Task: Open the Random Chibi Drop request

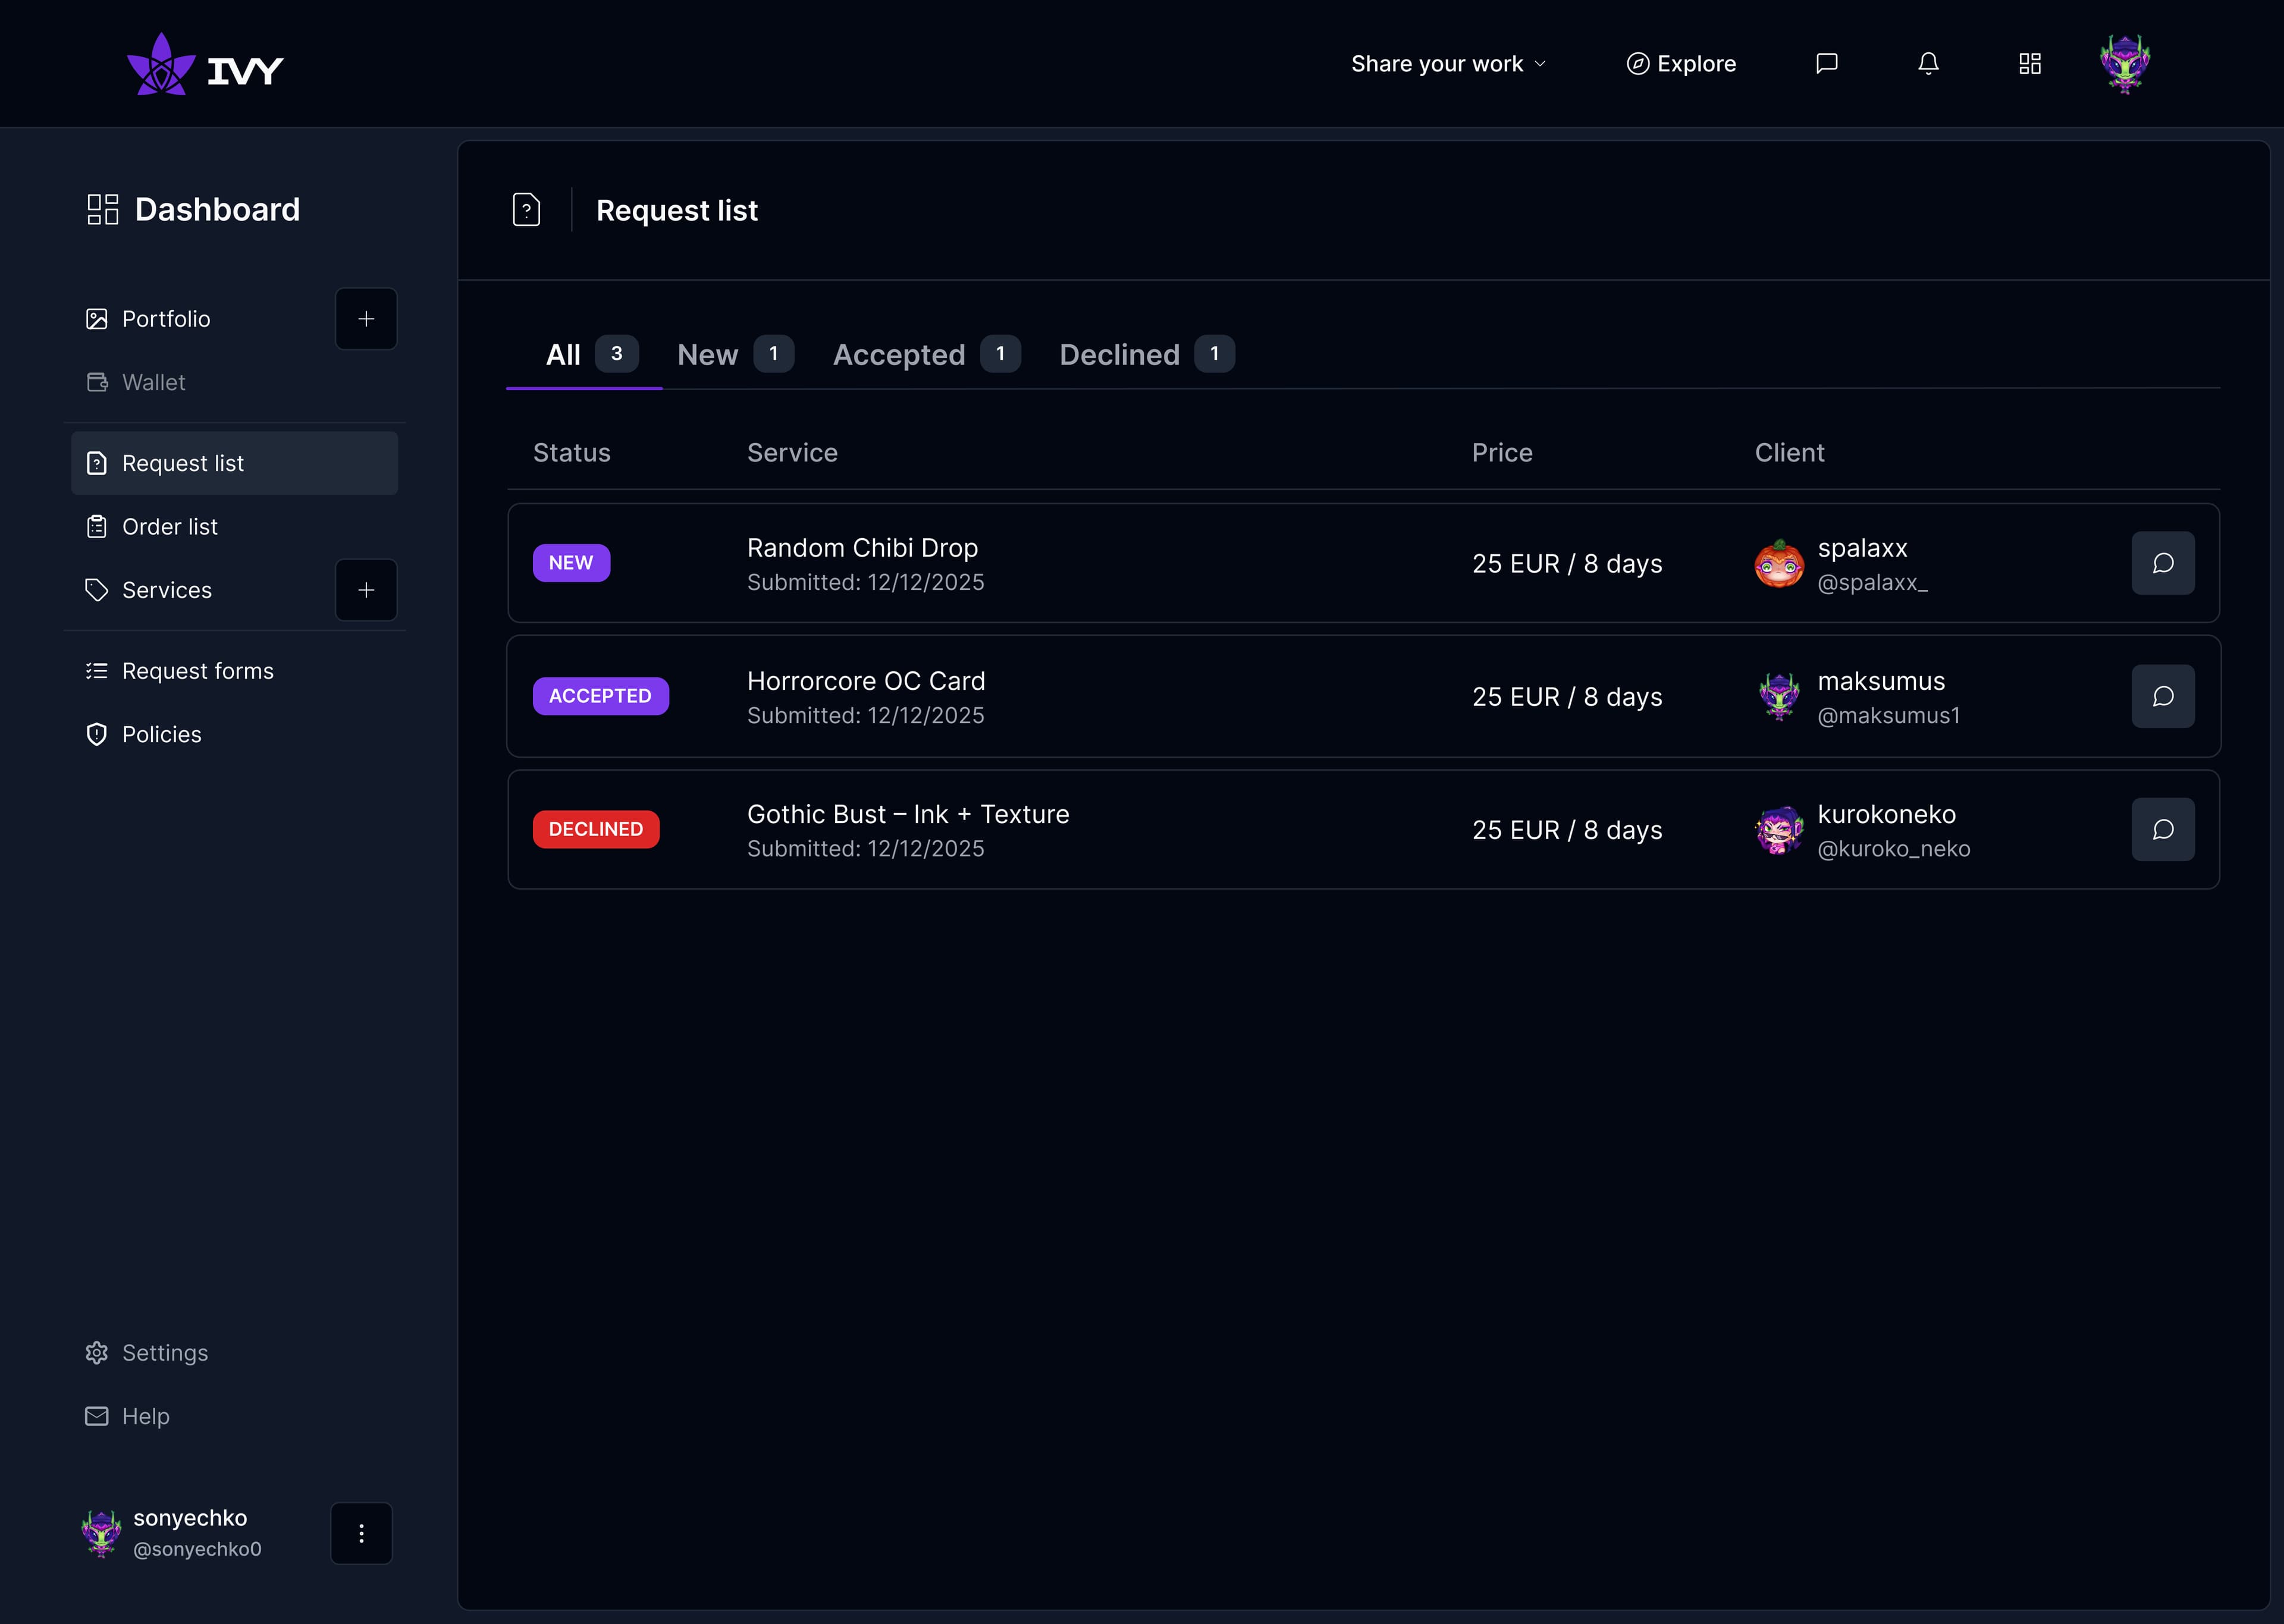Action: coord(1363,563)
